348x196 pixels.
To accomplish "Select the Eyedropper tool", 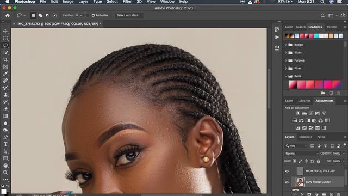I will click(x=5, y=73).
